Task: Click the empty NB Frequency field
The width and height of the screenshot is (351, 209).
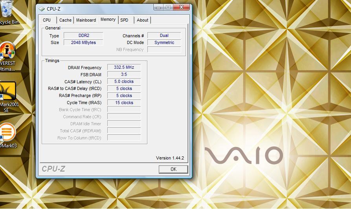Action: tap(164, 49)
